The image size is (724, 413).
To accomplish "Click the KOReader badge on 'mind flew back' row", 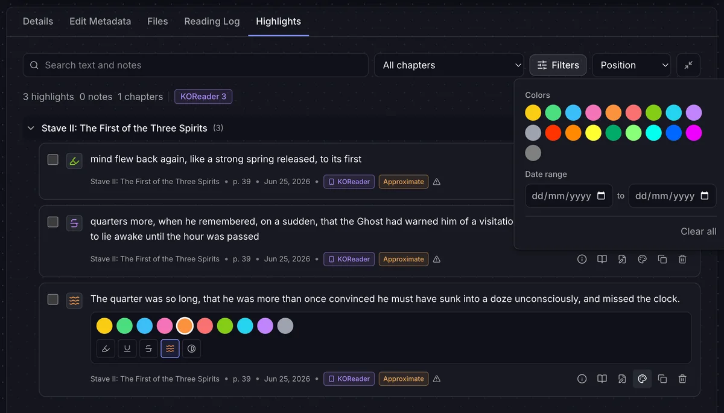I will click(349, 182).
